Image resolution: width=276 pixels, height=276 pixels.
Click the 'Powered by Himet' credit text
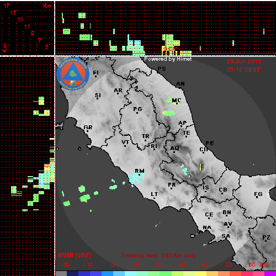coord(168,59)
